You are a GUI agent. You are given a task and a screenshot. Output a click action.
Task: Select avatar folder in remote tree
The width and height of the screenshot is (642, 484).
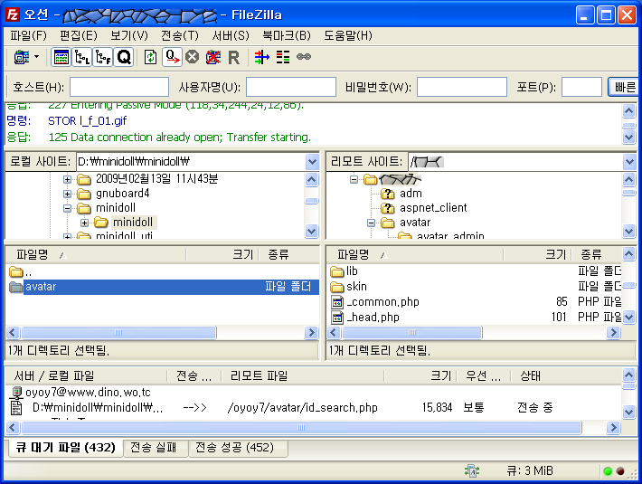tap(415, 223)
